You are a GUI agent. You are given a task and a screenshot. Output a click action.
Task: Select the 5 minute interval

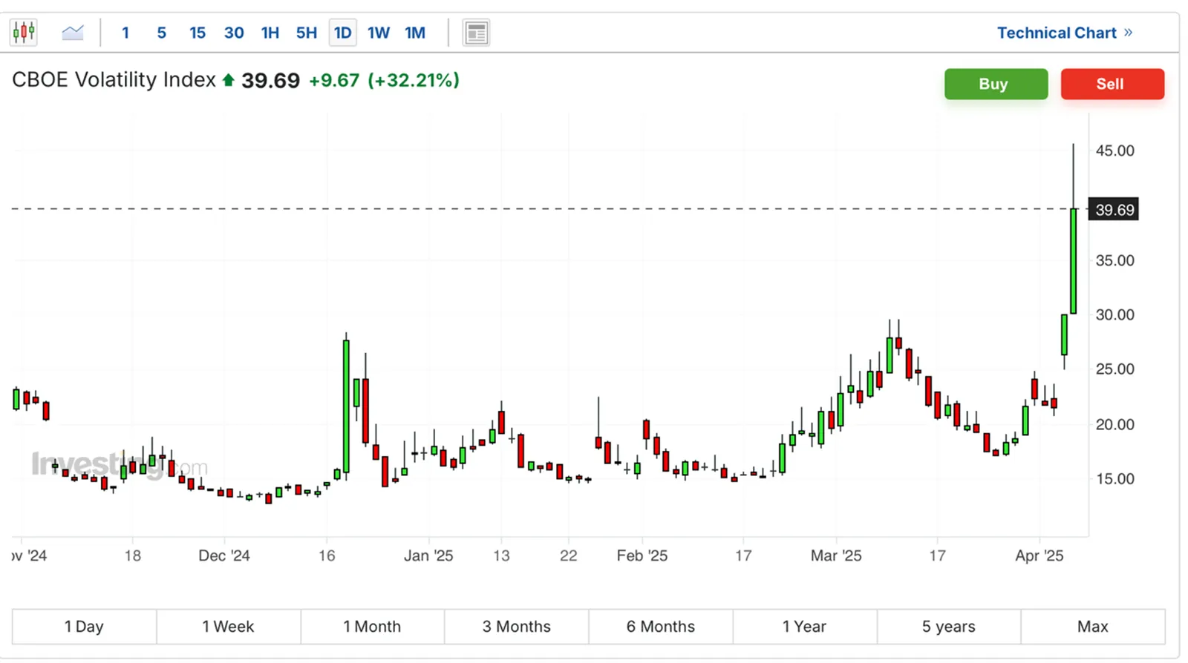[161, 33]
